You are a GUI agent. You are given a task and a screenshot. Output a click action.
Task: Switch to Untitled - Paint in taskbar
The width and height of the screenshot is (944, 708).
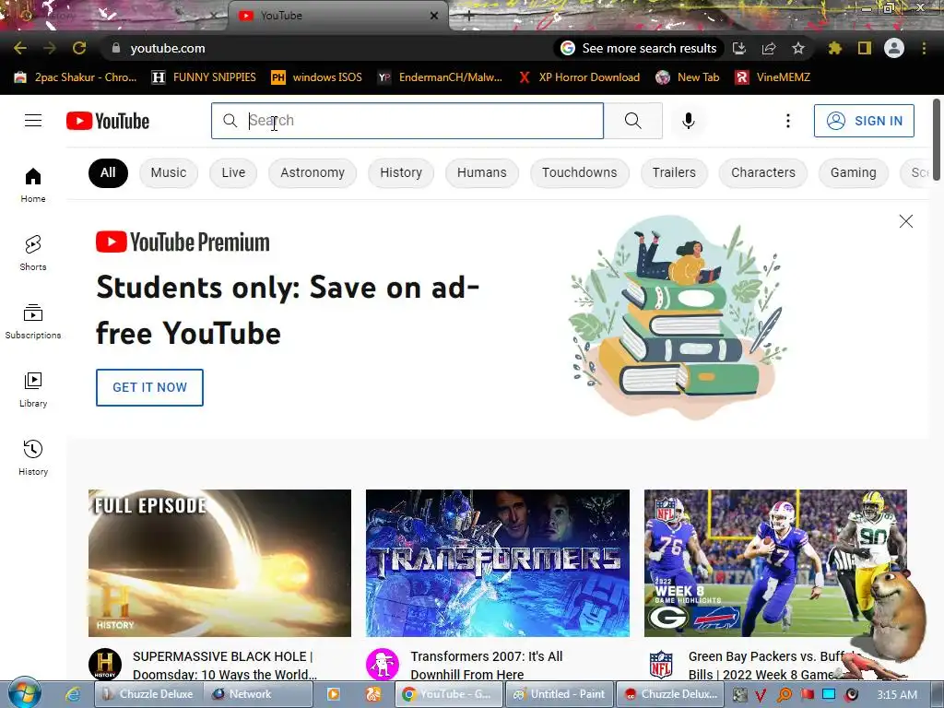(560, 694)
